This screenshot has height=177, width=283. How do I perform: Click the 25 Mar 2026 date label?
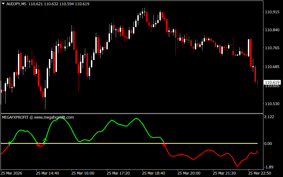(x=12, y=173)
